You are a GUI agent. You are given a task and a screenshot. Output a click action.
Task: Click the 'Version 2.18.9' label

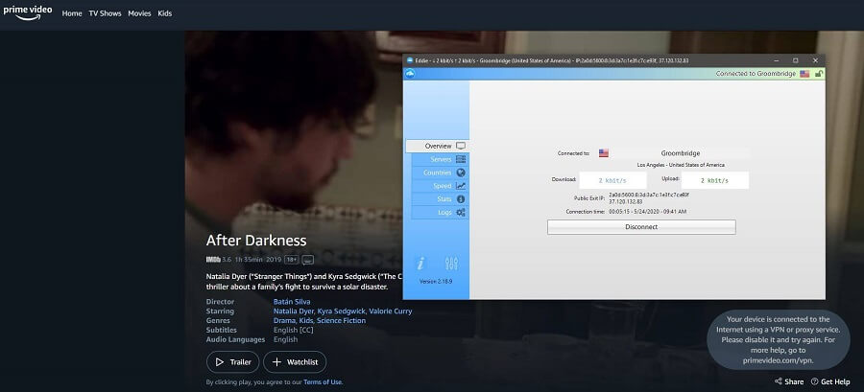click(x=437, y=281)
